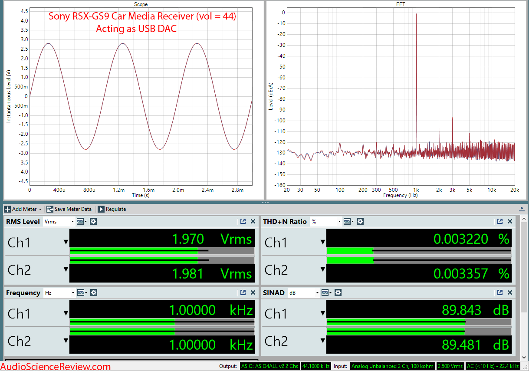Click the Regulate play icon
The width and height of the screenshot is (529, 371).
tap(101, 209)
